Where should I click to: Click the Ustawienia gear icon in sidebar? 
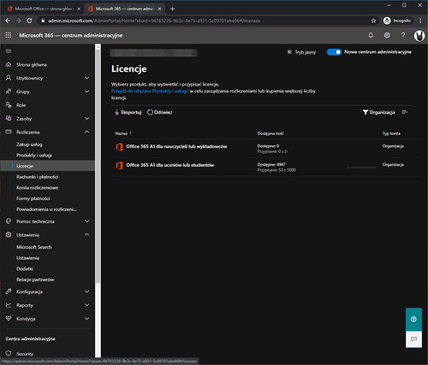click(x=9, y=235)
